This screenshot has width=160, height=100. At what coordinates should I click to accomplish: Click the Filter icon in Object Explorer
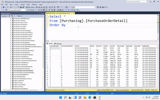pos(17,16)
